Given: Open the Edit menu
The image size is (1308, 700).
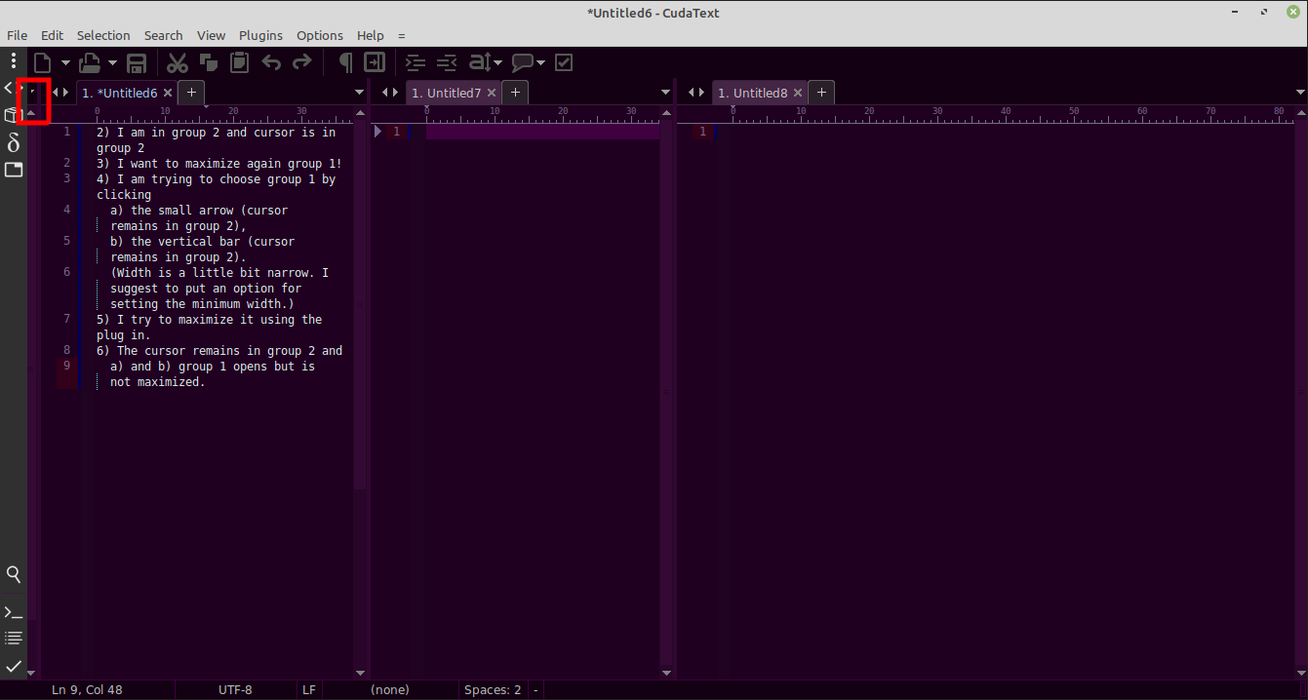Looking at the screenshot, I should [x=52, y=35].
